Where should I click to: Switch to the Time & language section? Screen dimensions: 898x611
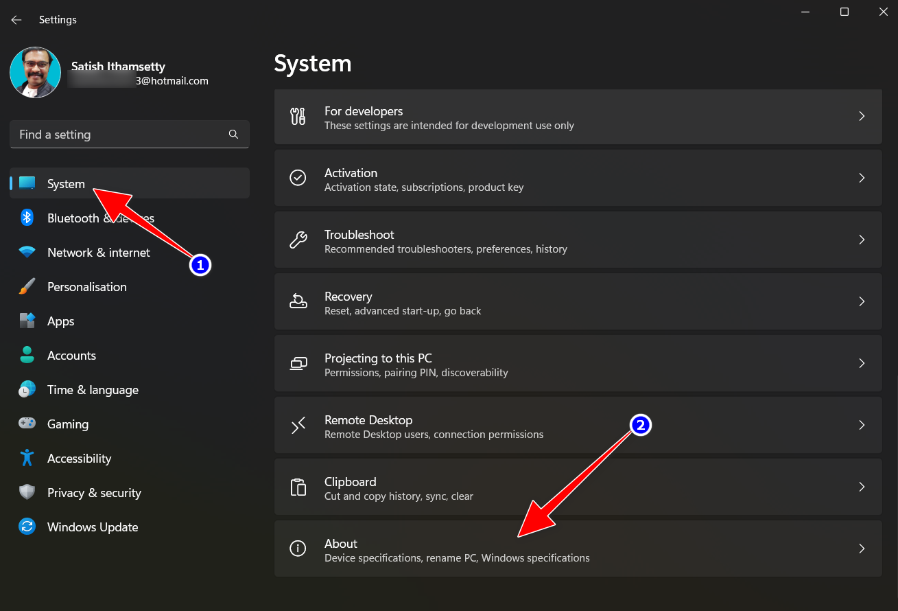[x=93, y=389]
